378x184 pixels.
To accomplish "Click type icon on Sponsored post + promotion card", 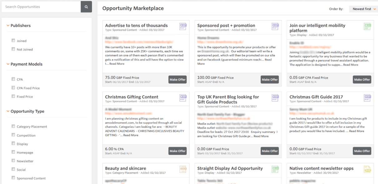I will point(275,27).
